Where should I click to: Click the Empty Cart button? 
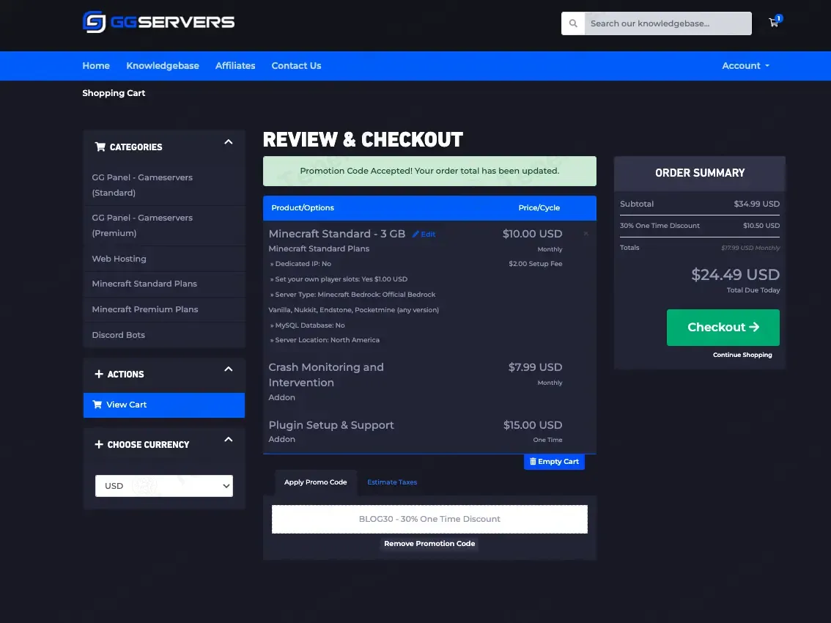tap(554, 461)
